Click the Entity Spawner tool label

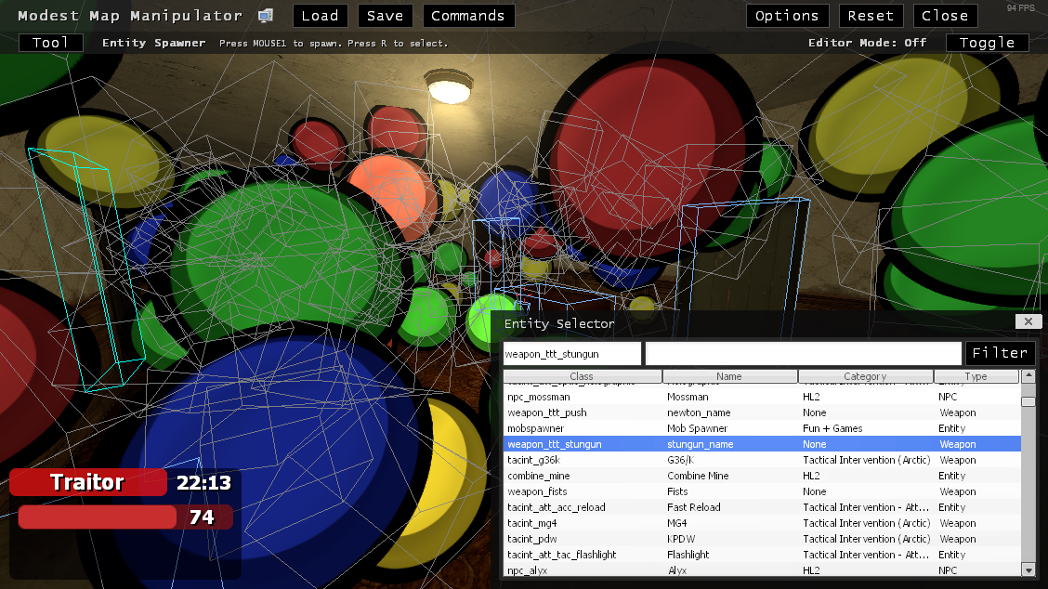point(153,43)
